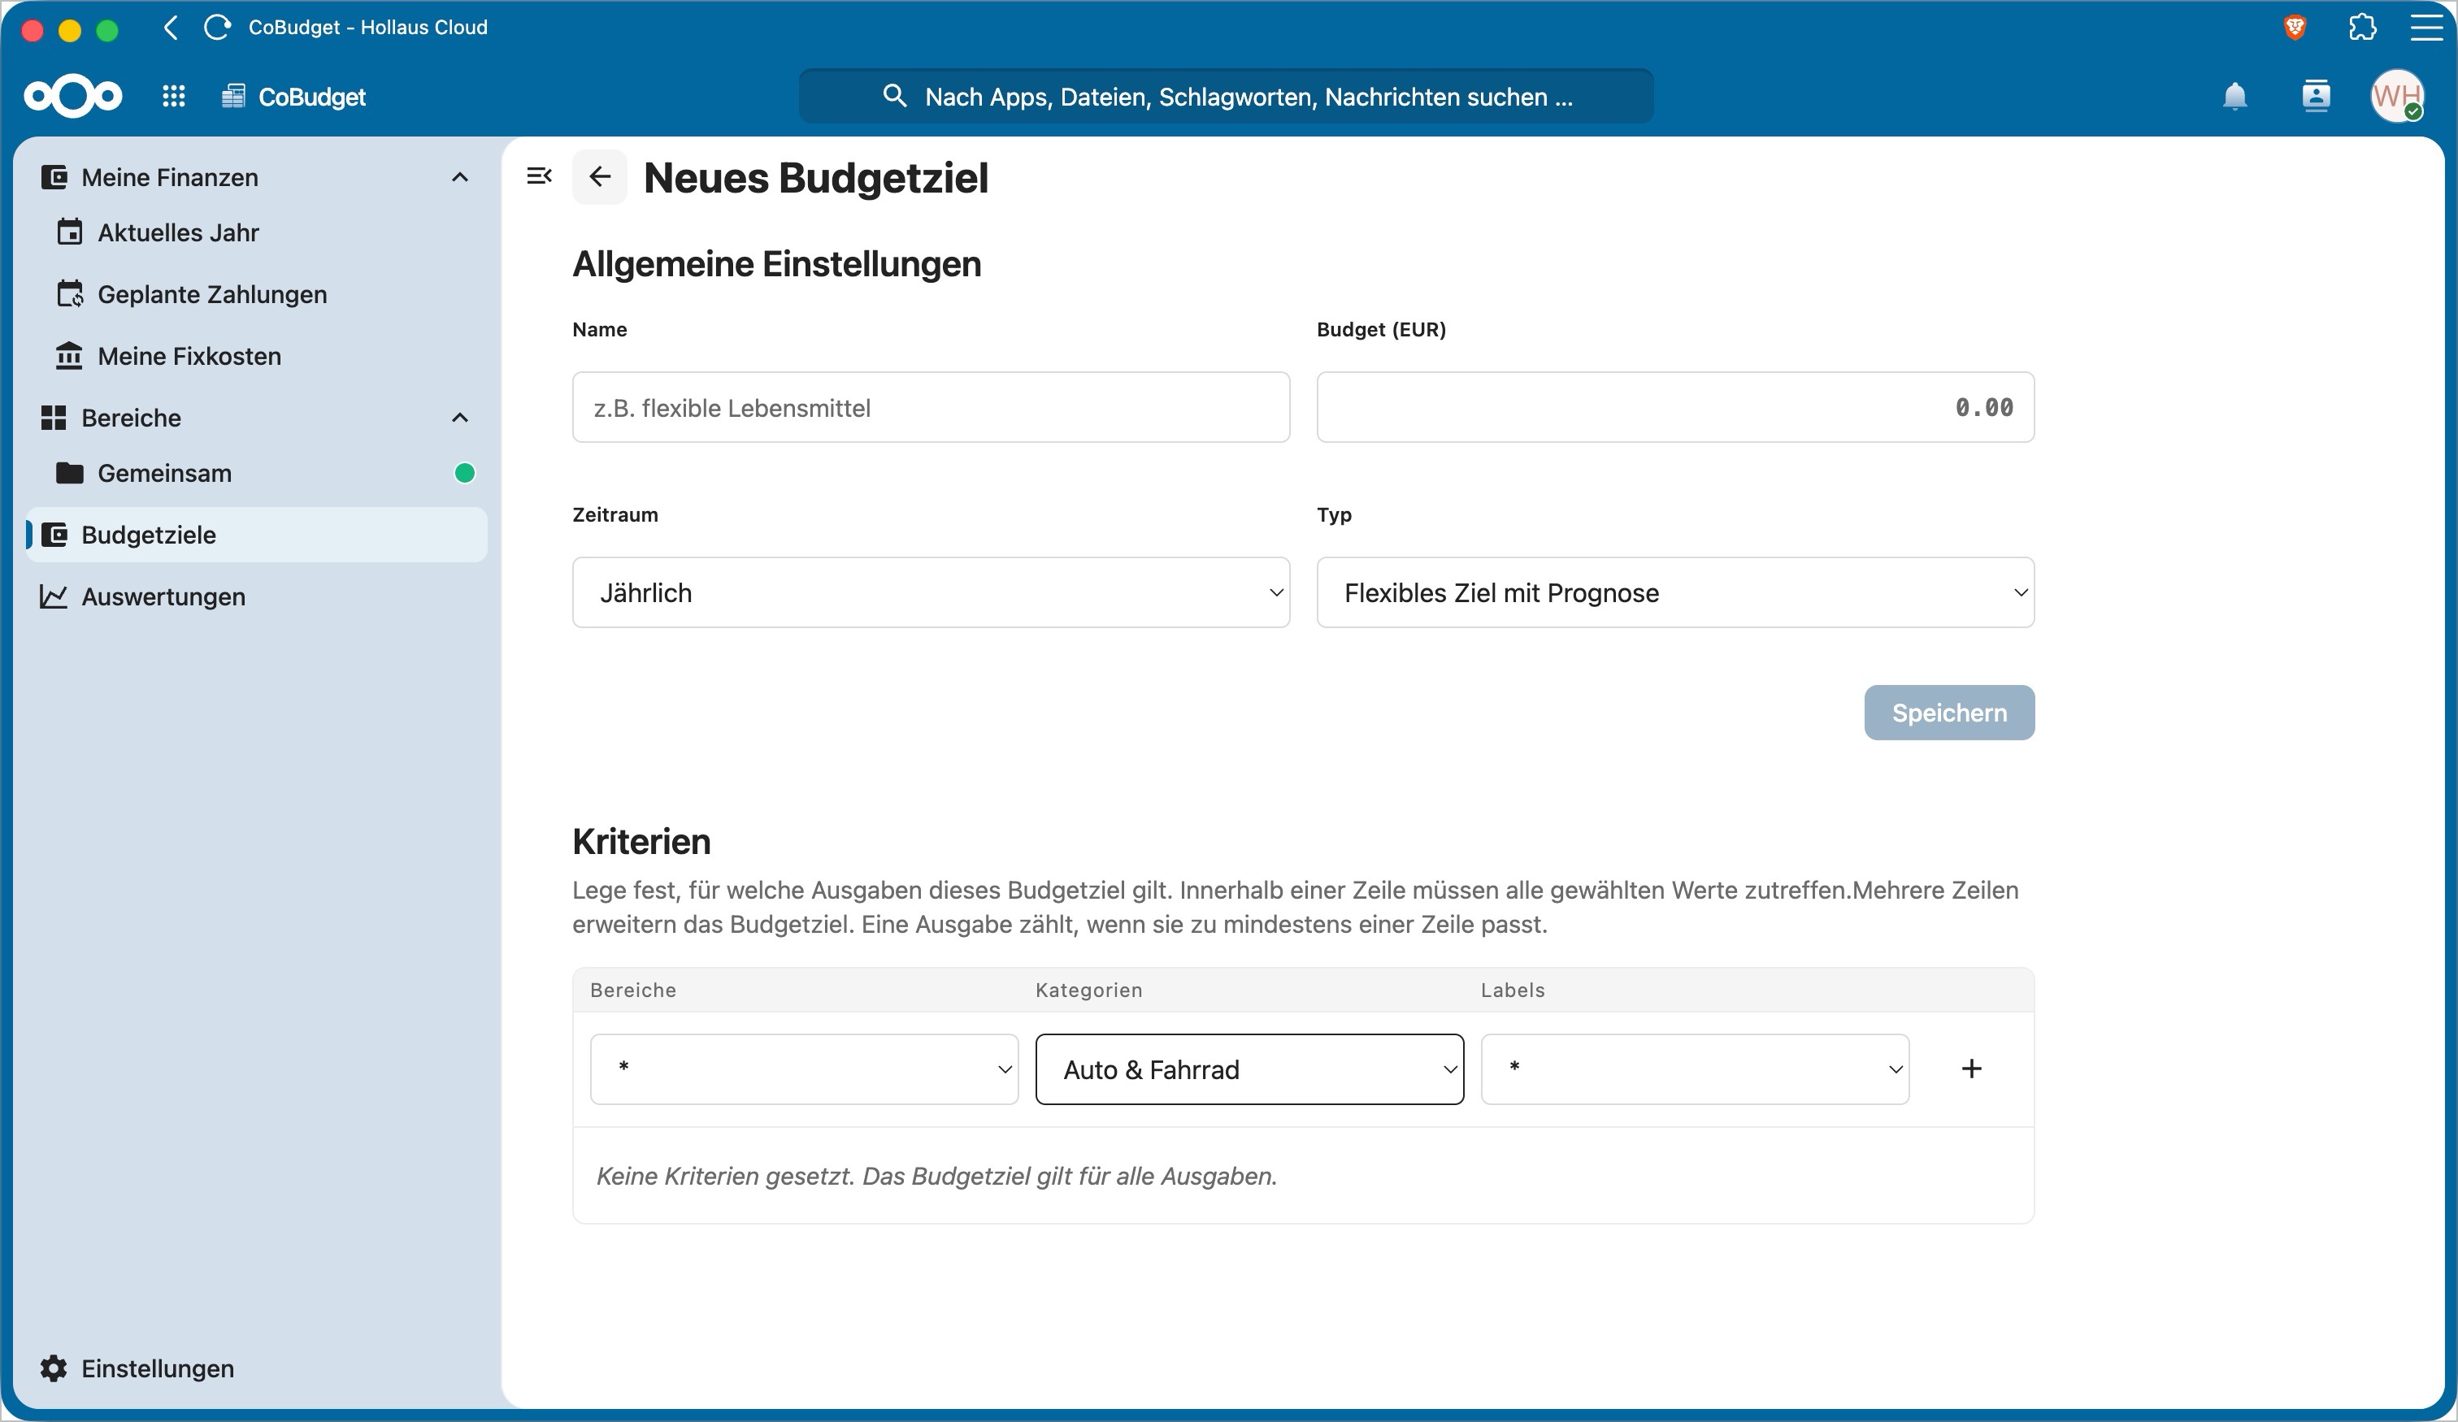Add criteria row with plus icon
The image size is (2458, 1422).
[x=1971, y=1069]
